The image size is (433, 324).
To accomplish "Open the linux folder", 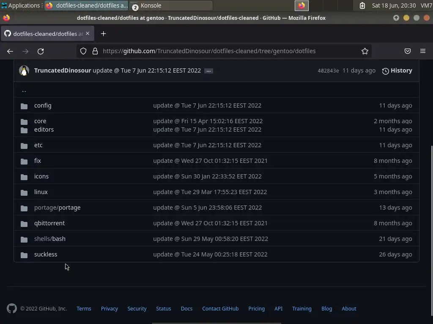I will (x=41, y=192).
